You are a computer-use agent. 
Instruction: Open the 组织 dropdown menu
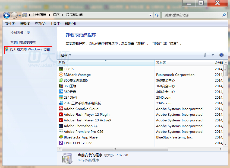pyautogui.click(x=66, y=55)
